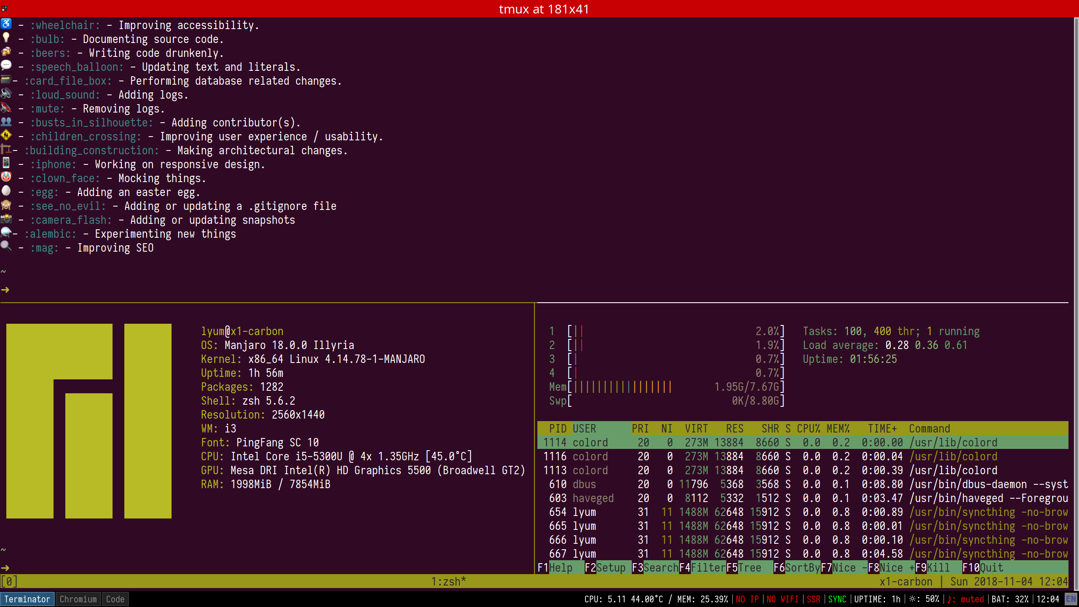Screen dimensions: 1079x607
Task: Click the magnifying glass emoji icon
Action: 6,246
